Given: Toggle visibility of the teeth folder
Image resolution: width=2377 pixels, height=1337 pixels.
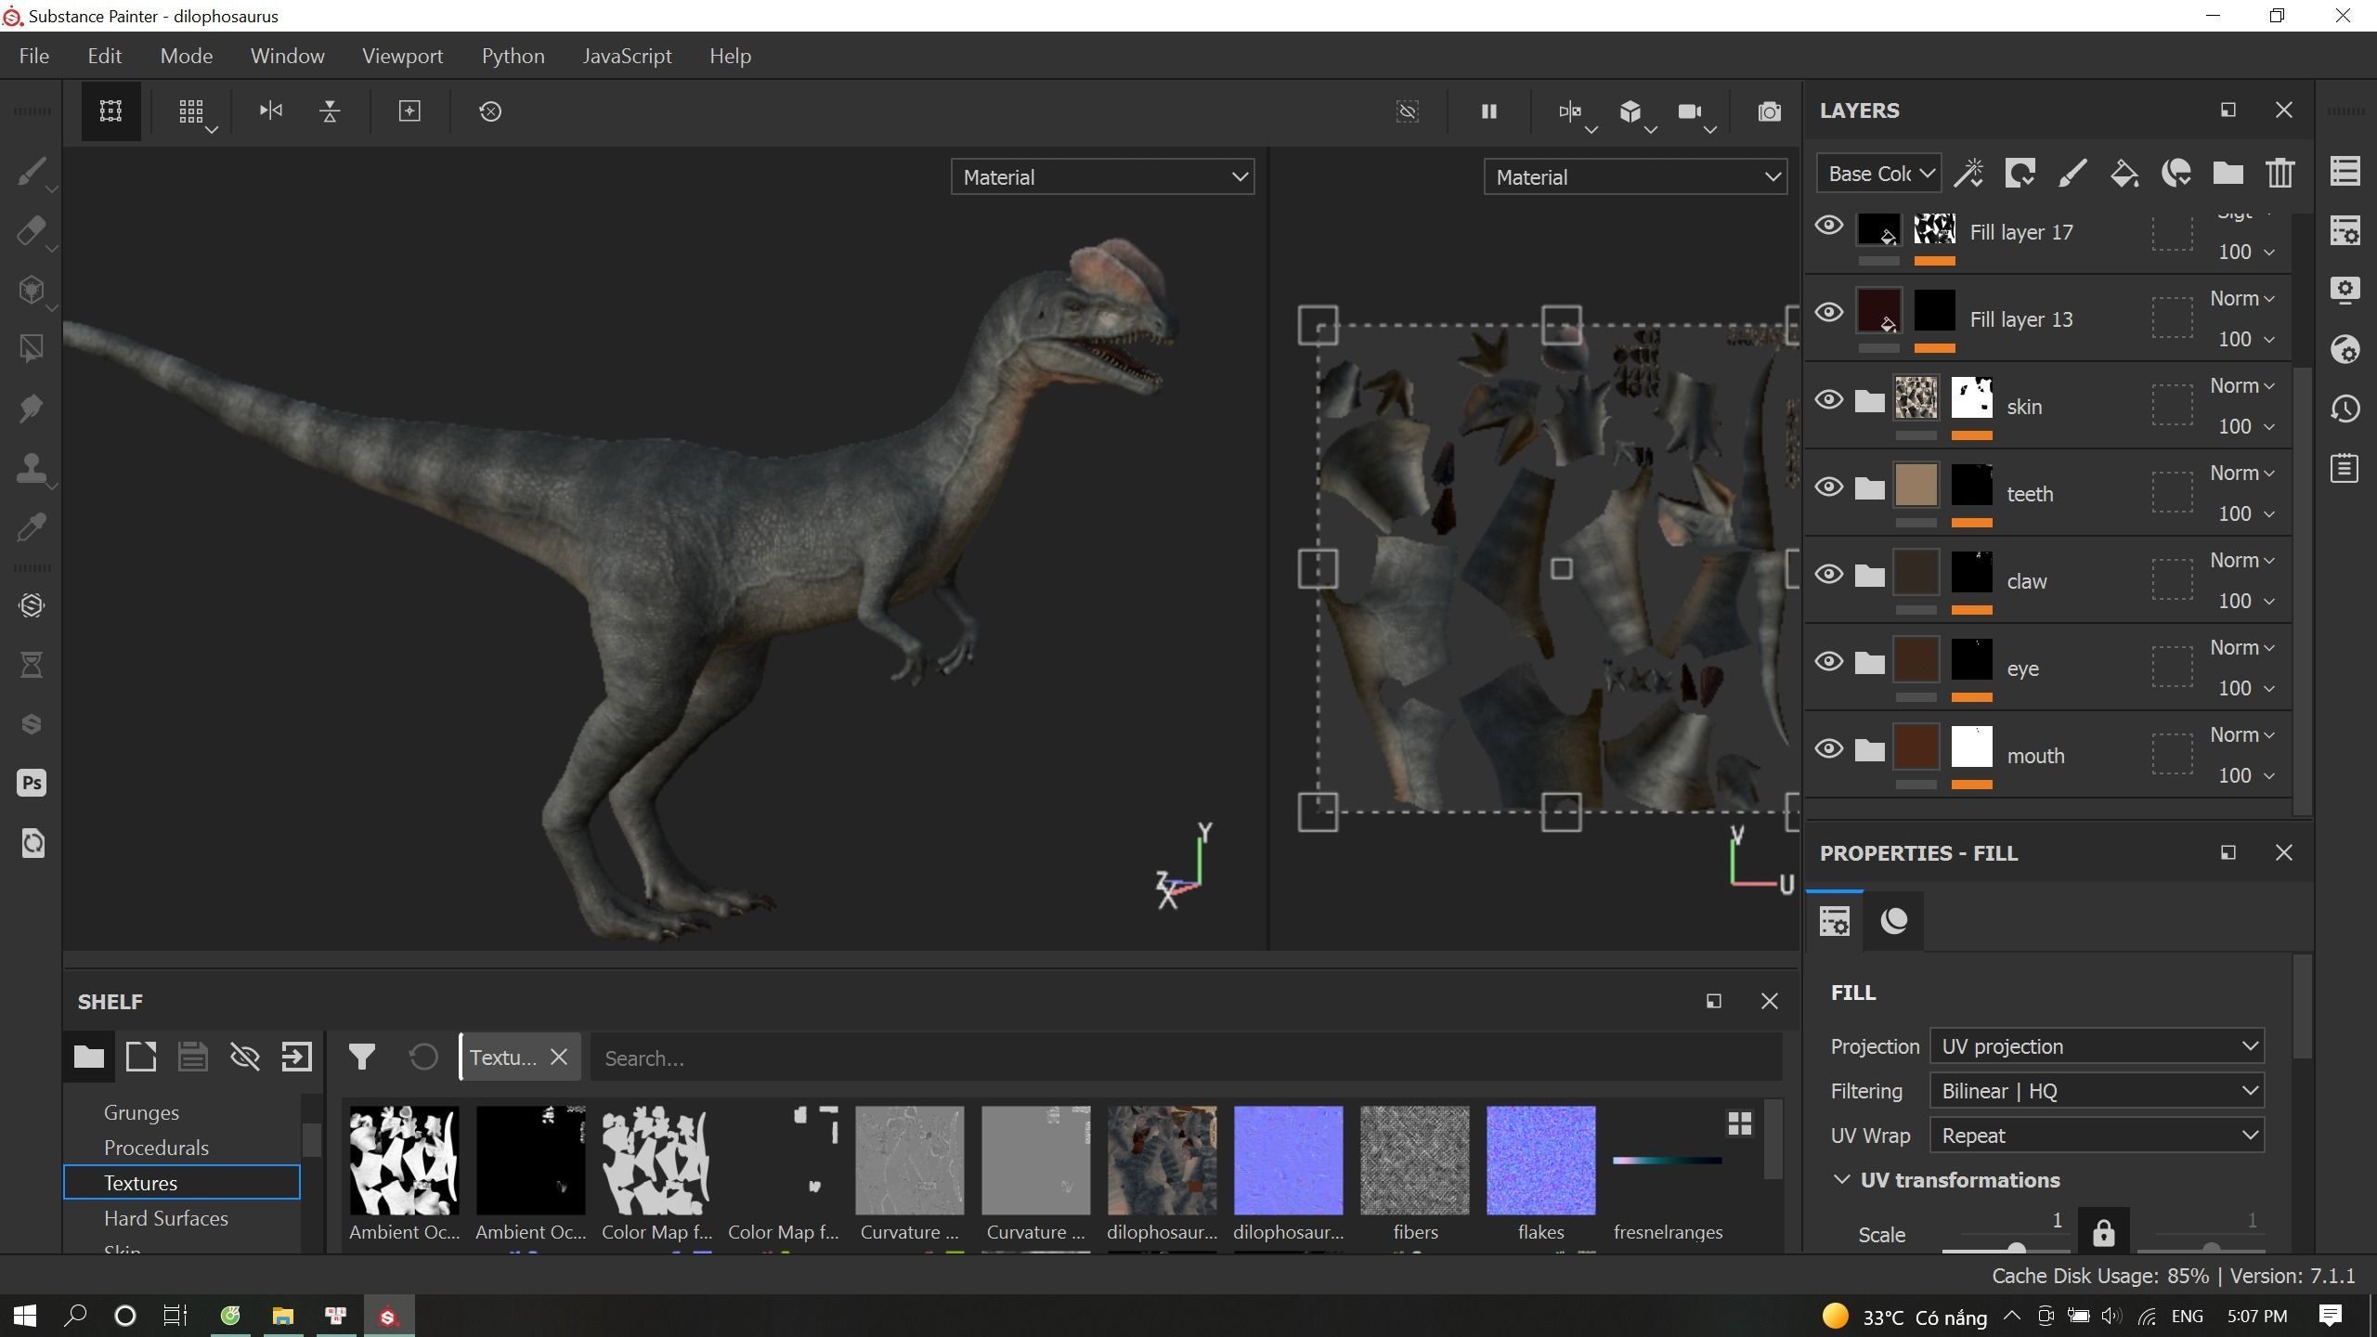Looking at the screenshot, I should (1829, 487).
